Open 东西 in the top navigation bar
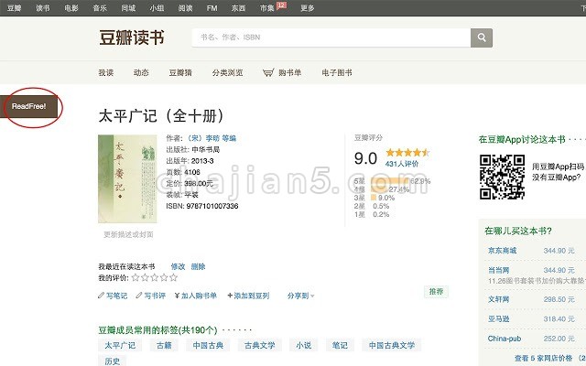 (238, 8)
